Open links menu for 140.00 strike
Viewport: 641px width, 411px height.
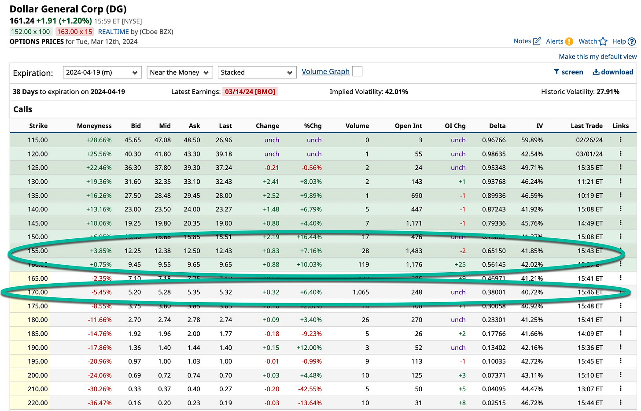[620, 209]
